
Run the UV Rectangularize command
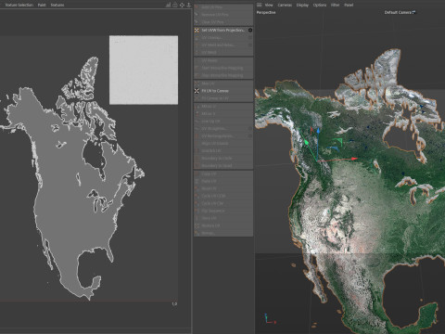[x=223, y=135]
